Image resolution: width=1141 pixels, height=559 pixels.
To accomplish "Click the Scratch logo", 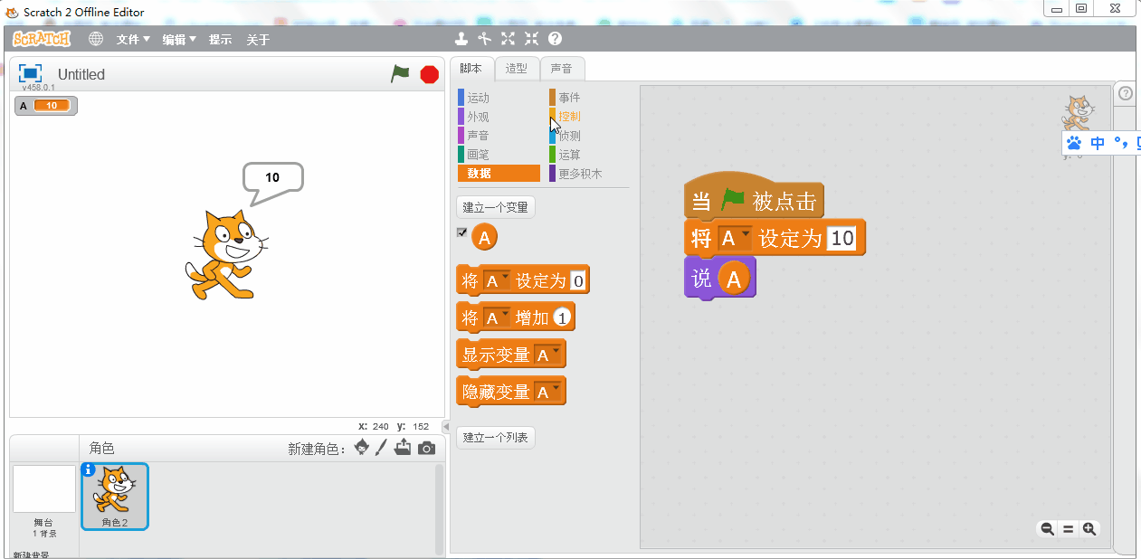I will 42,39.
